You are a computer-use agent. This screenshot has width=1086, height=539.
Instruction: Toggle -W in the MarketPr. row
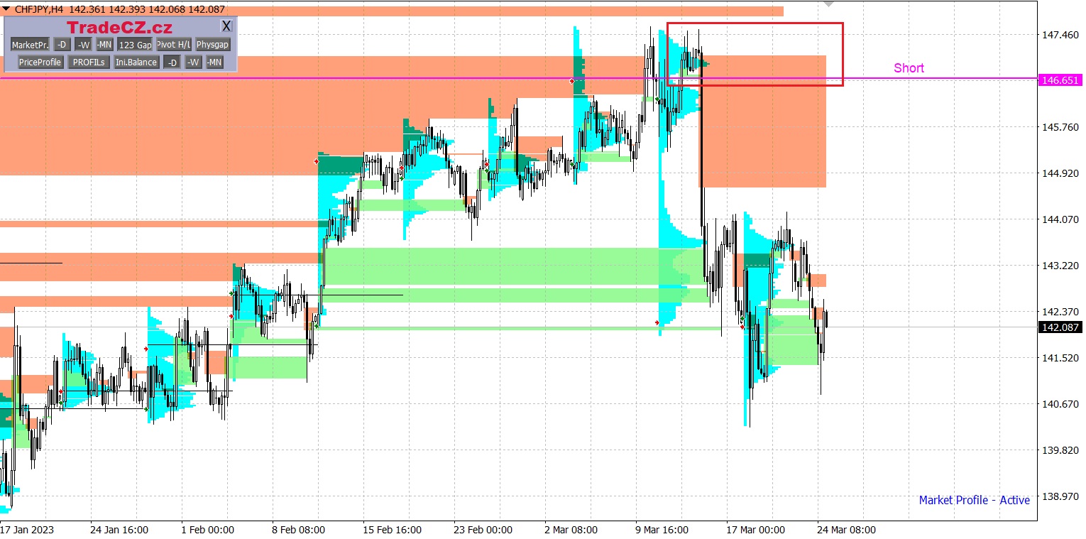click(83, 45)
